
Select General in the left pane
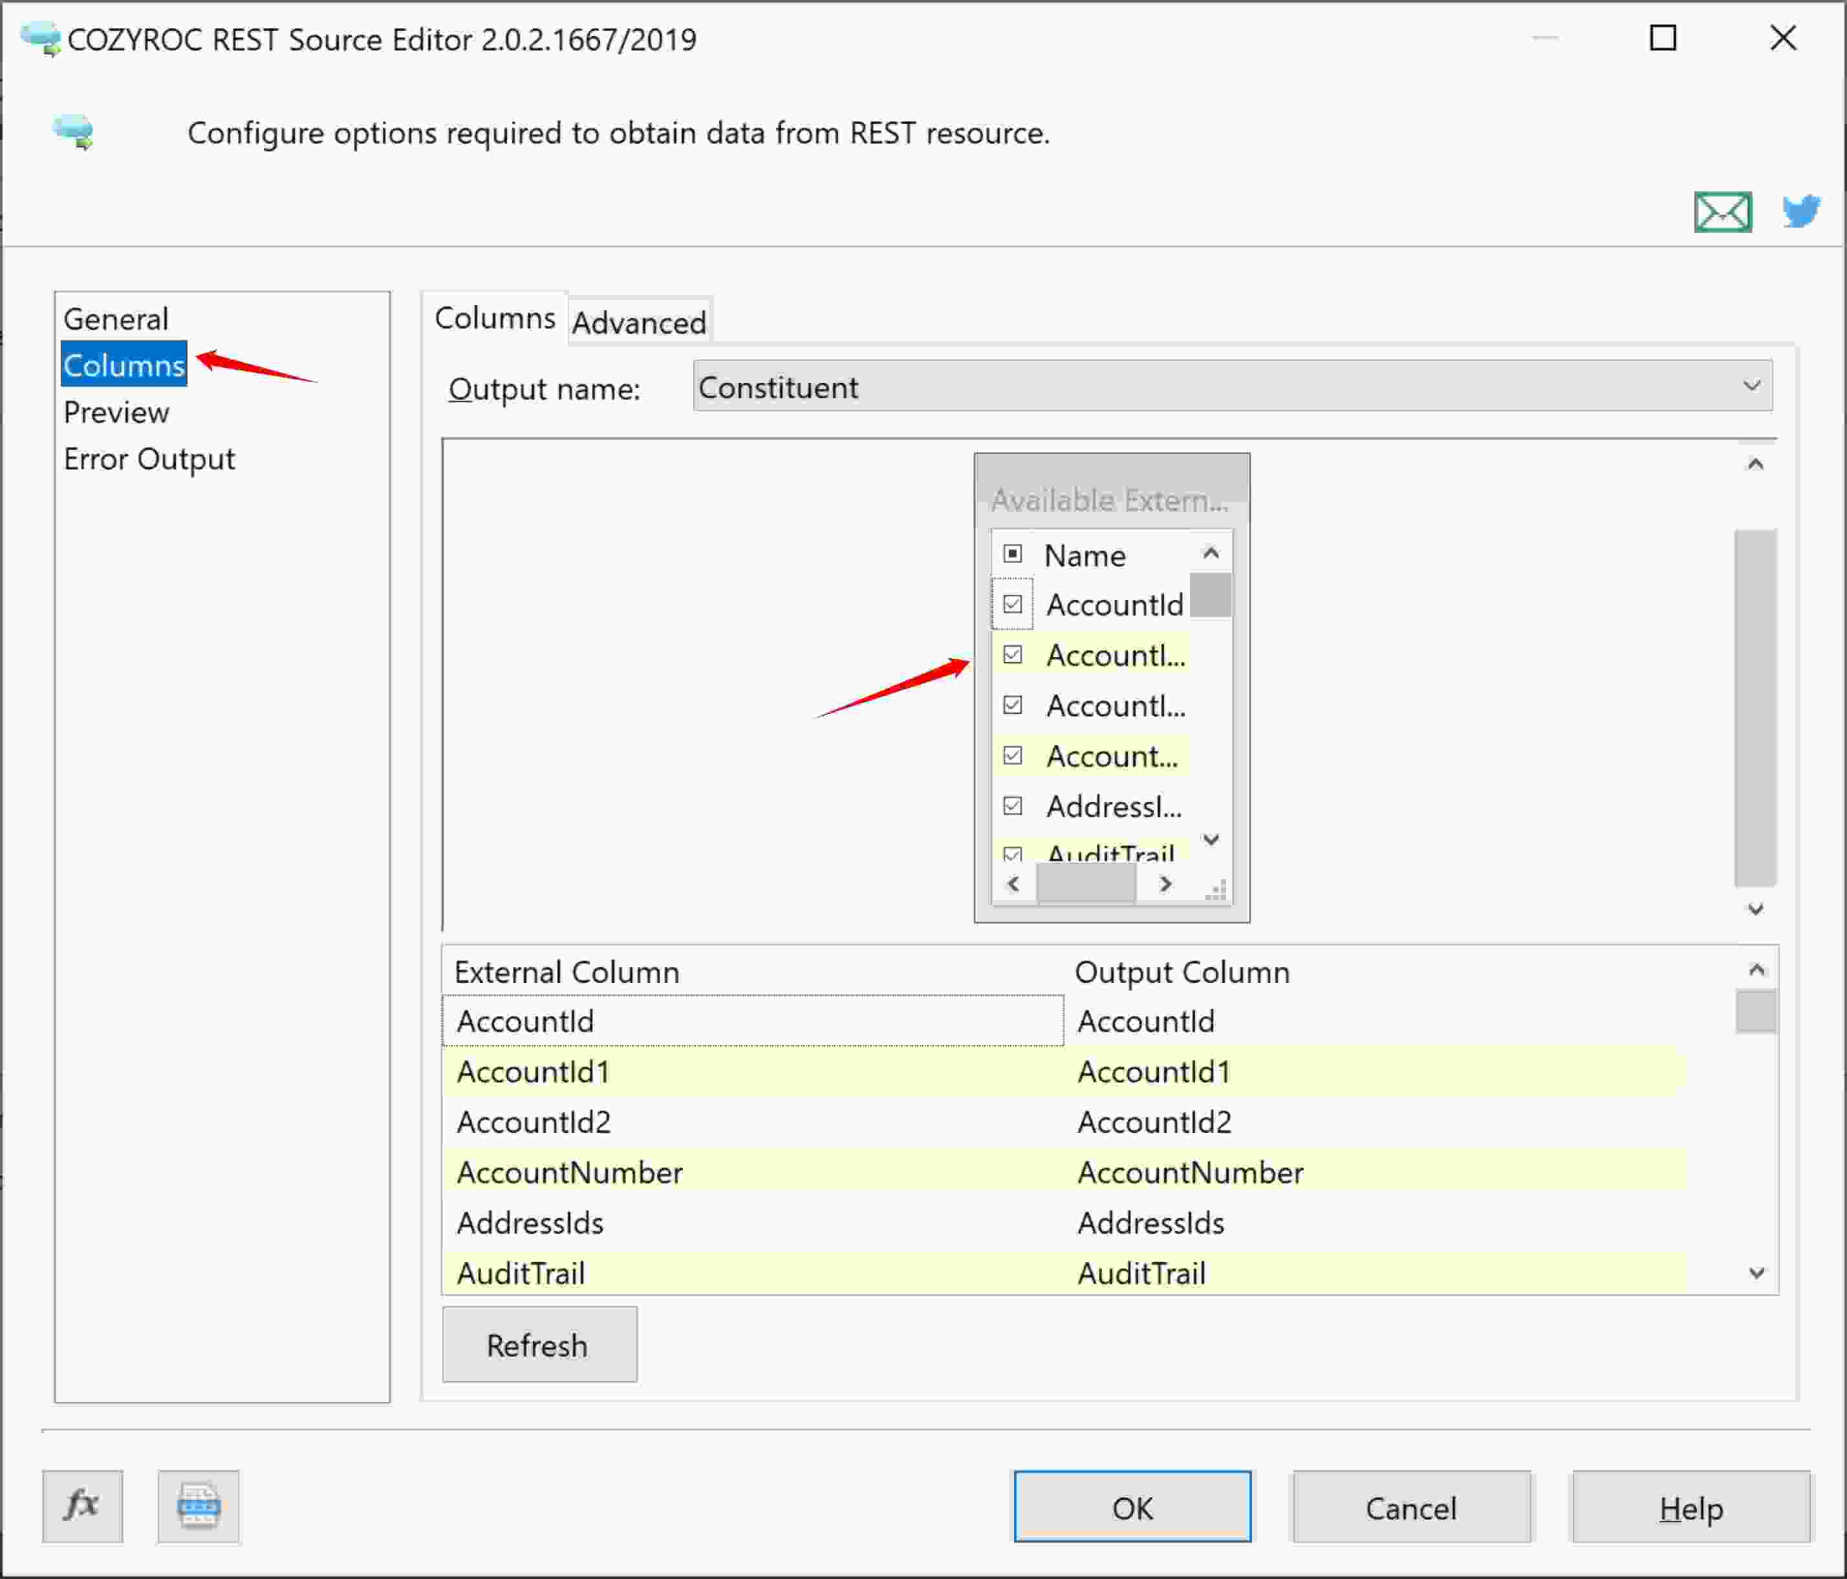coord(116,319)
